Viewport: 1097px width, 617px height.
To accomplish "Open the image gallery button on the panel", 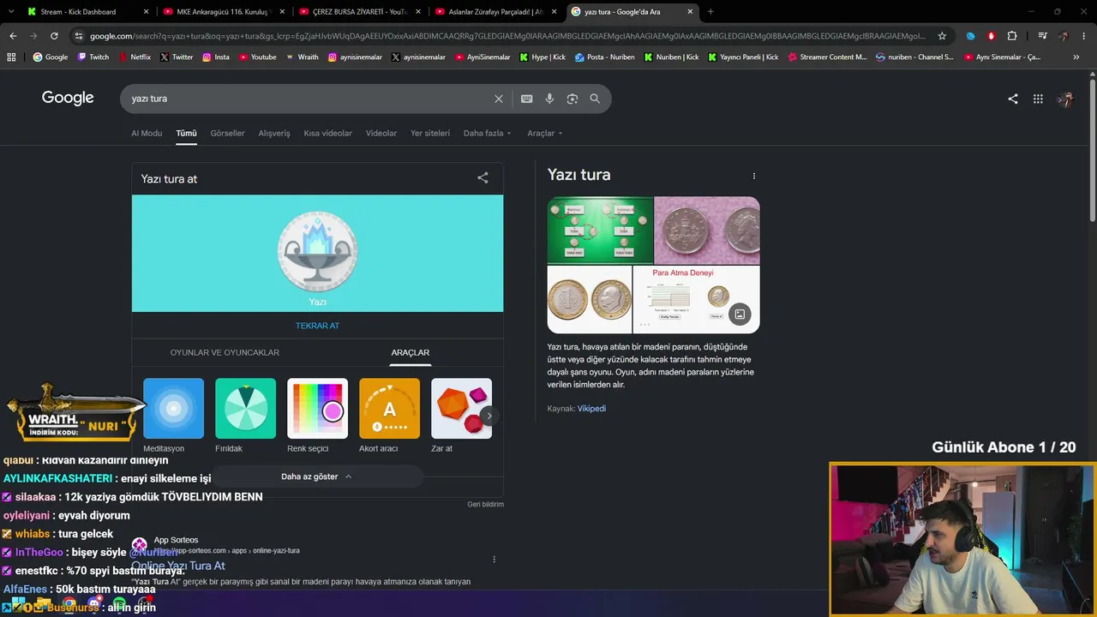I will pyautogui.click(x=740, y=314).
